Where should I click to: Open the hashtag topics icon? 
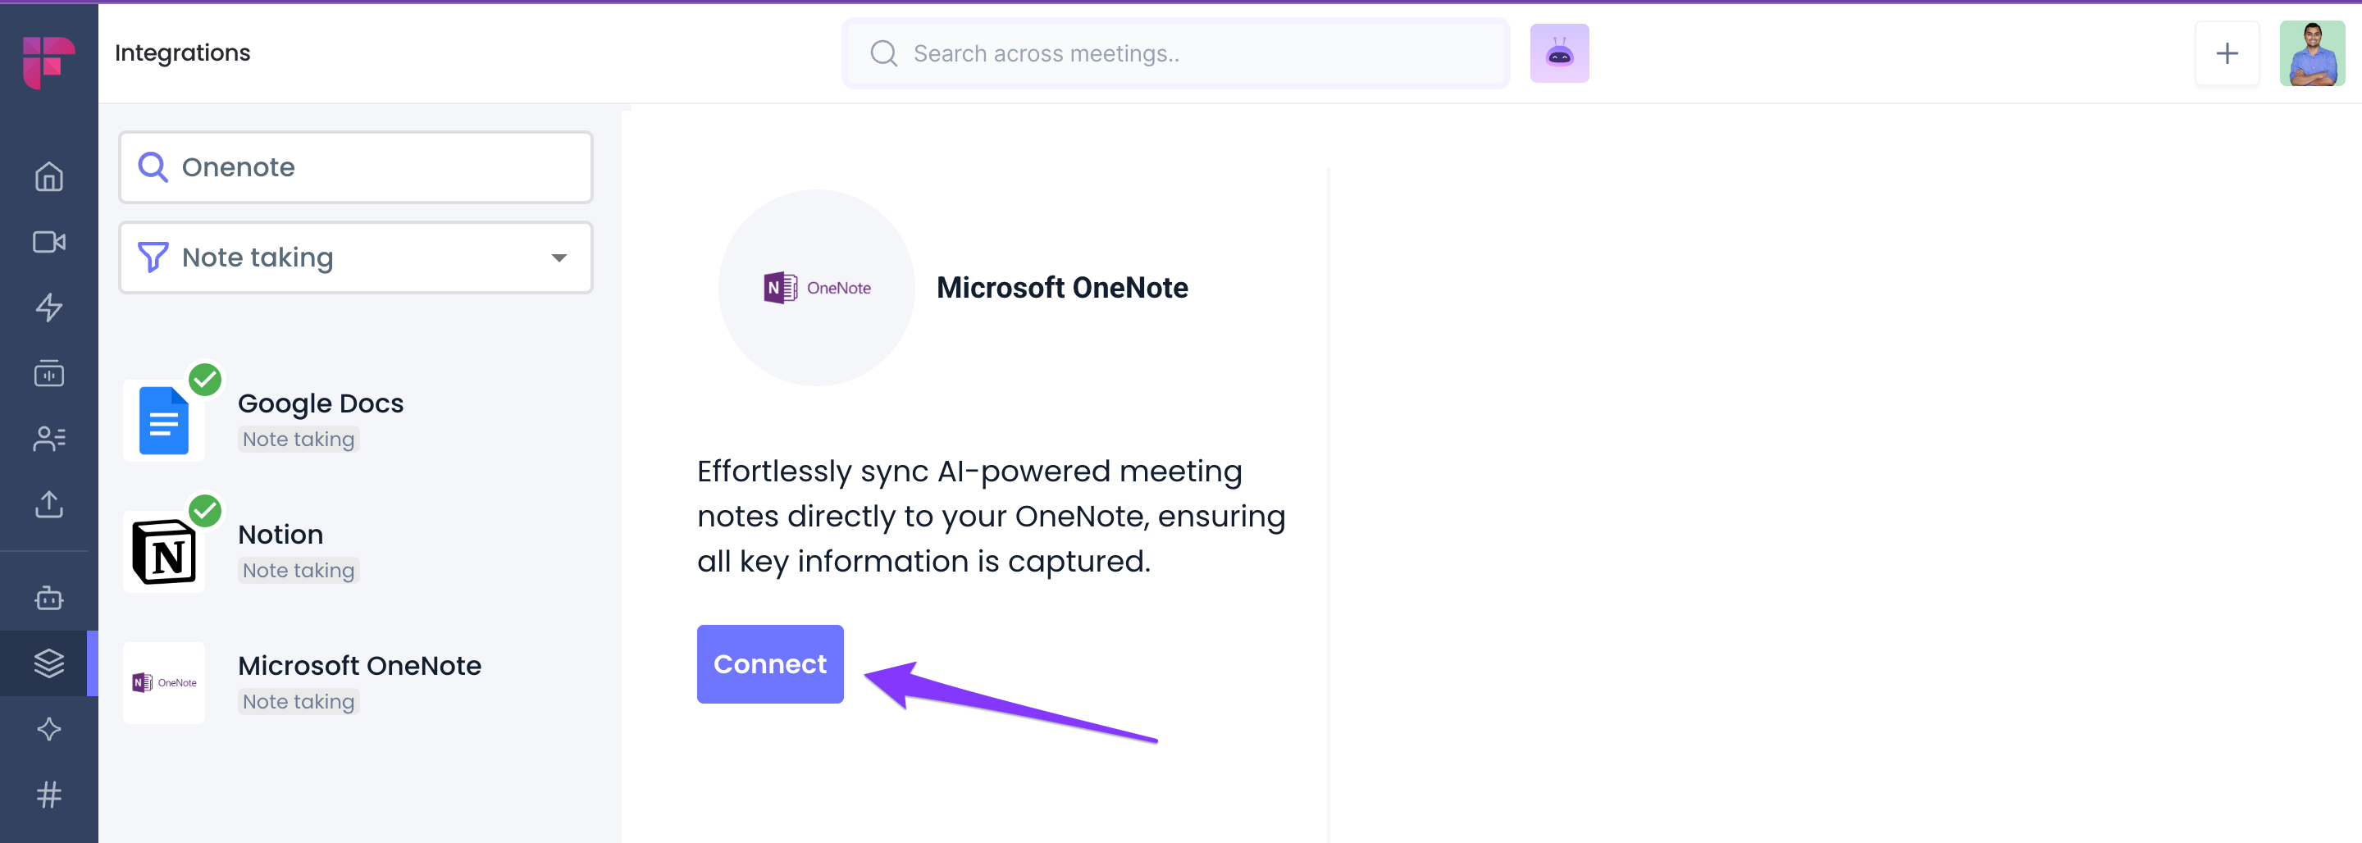tap(48, 795)
